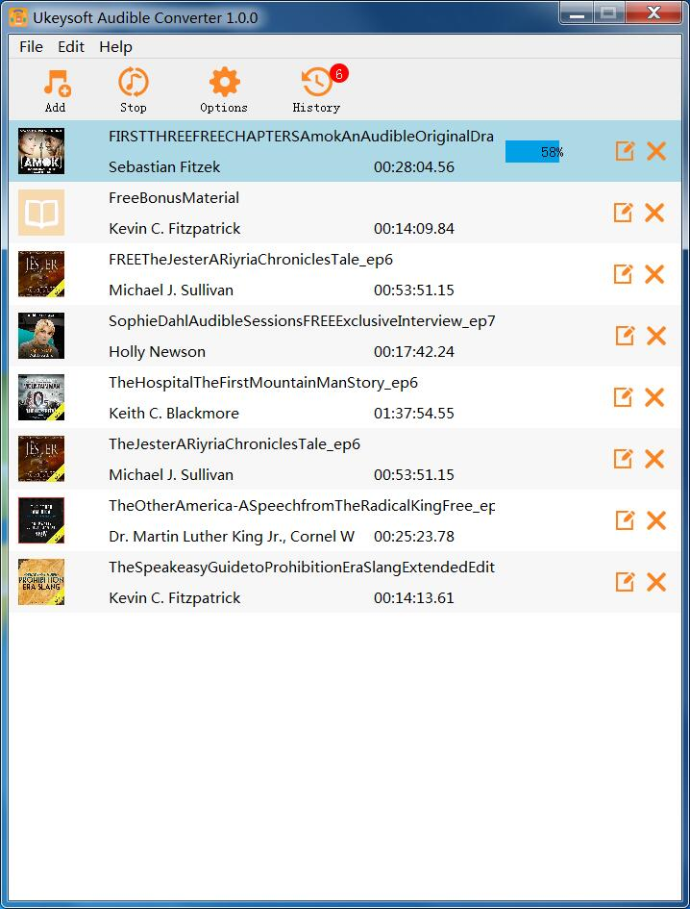The width and height of the screenshot is (690, 909).
Task: Open the Edit menu
Action: point(71,46)
